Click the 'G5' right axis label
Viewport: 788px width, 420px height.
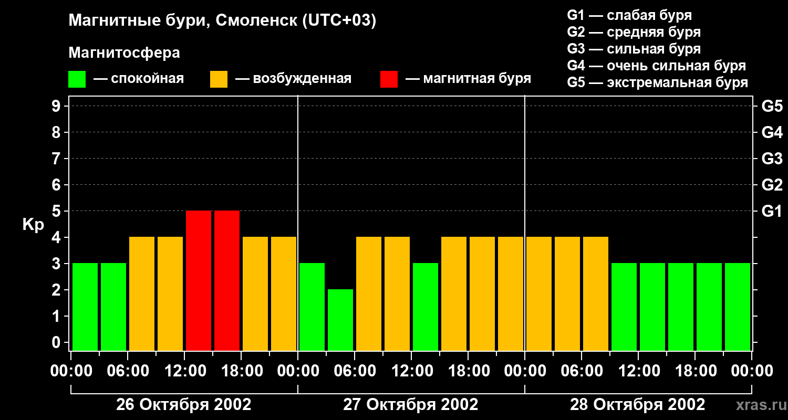click(x=772, y=106)
